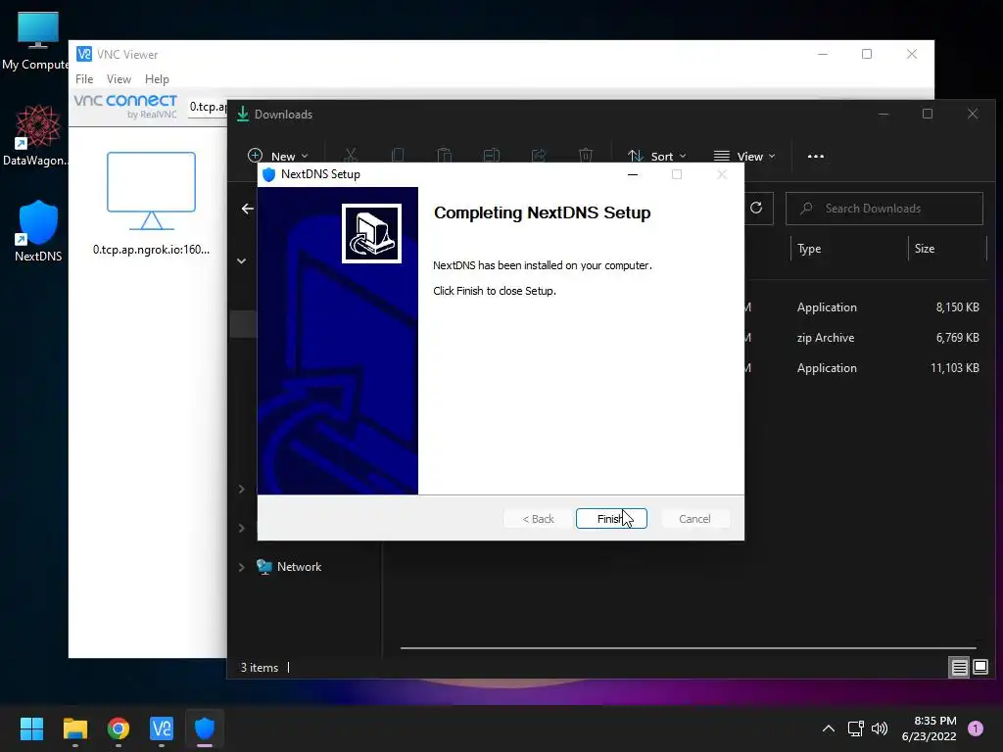This screenshot has width=1003, height=752.
Task: Switch to details view icon in status bar
Action: pos(959,668)
